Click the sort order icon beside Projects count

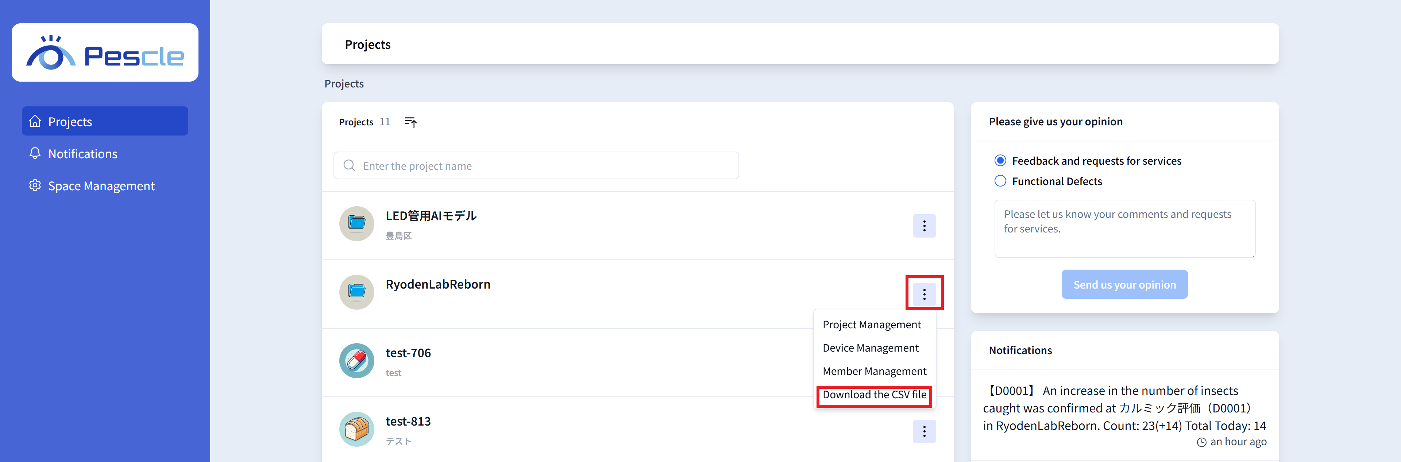[410, 122]
